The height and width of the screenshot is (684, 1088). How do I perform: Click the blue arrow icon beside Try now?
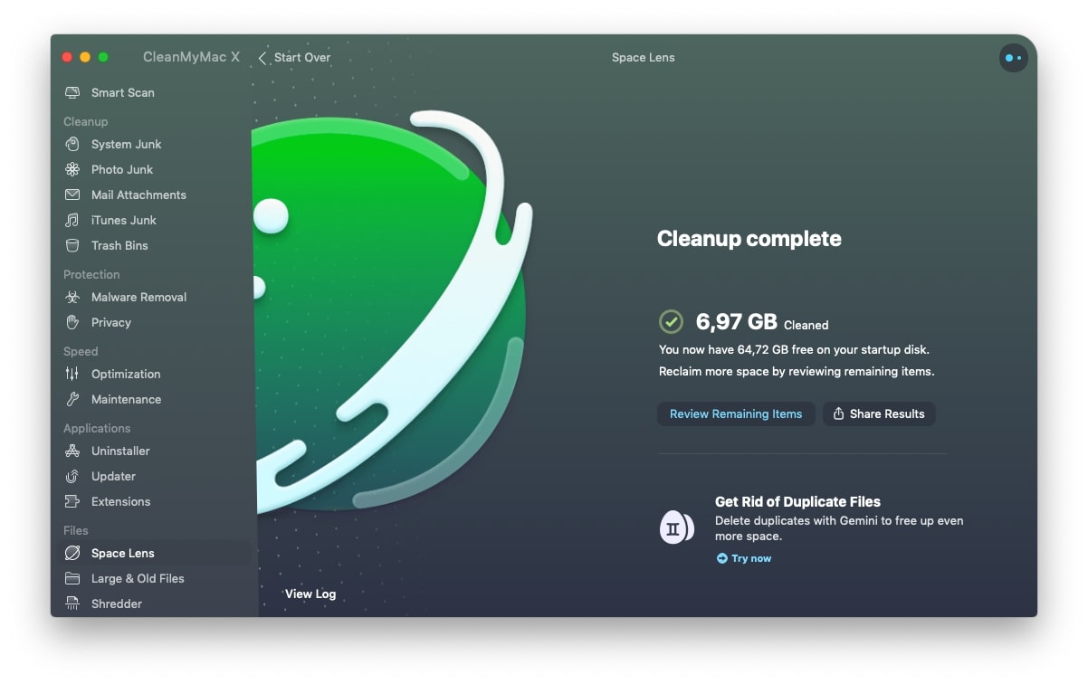pyautogui.click(x=721, y=558)
